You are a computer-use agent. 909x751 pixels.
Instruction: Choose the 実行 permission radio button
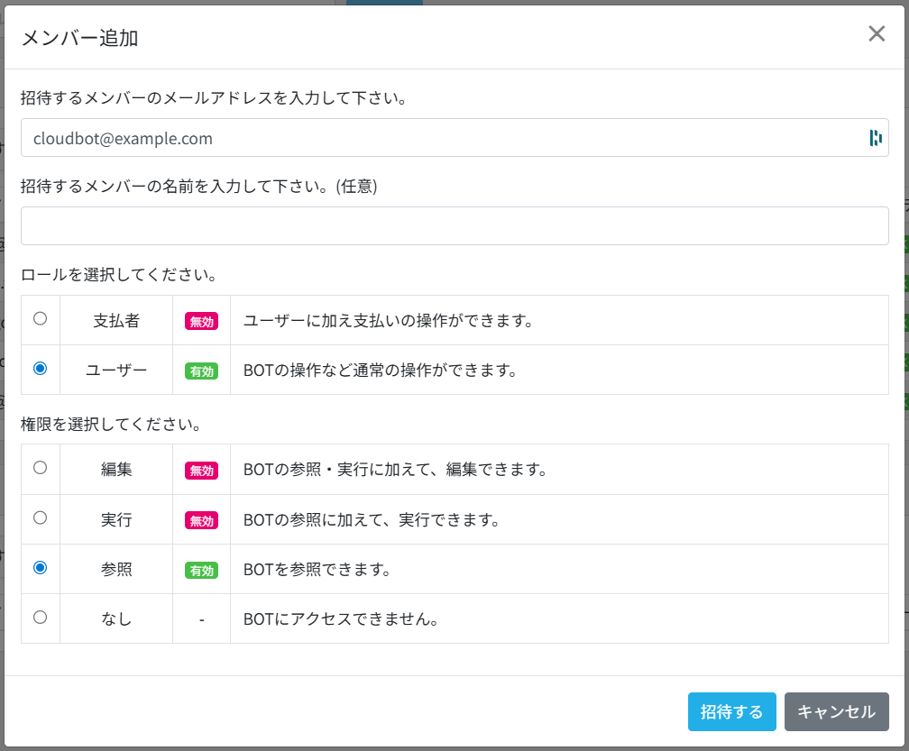[x=40, y=518]
